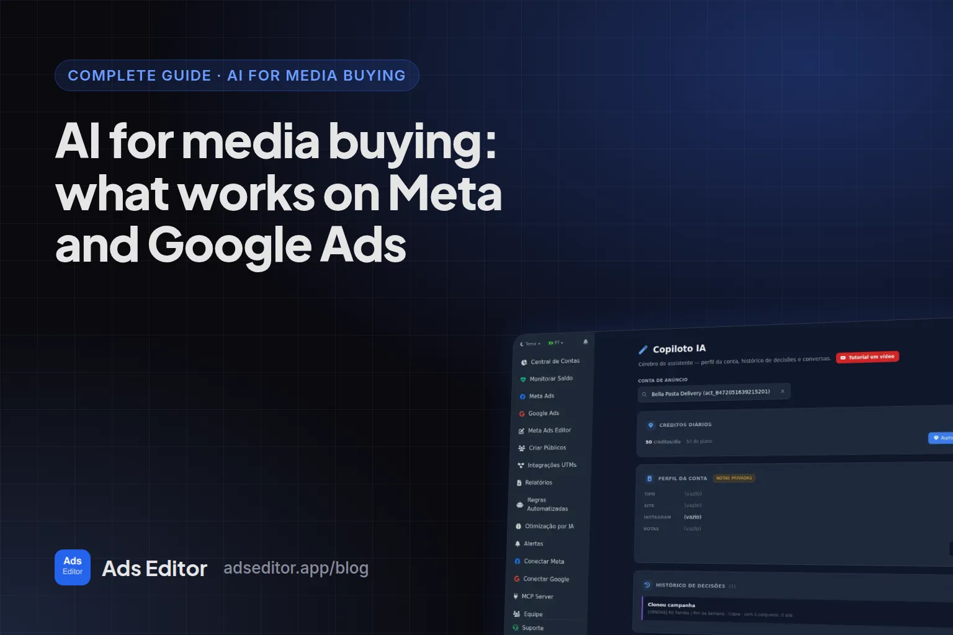Image resolution: width=953 pixels, height=635 pixels.
Task: Click the Criar Públicos people icon
Action: click(x=521, y=448)
